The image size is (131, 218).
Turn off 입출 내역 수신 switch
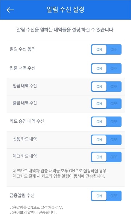pos(106,68)
